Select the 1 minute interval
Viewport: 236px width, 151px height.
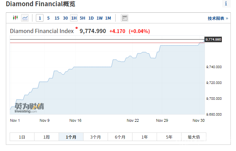(x=40, y=18)
